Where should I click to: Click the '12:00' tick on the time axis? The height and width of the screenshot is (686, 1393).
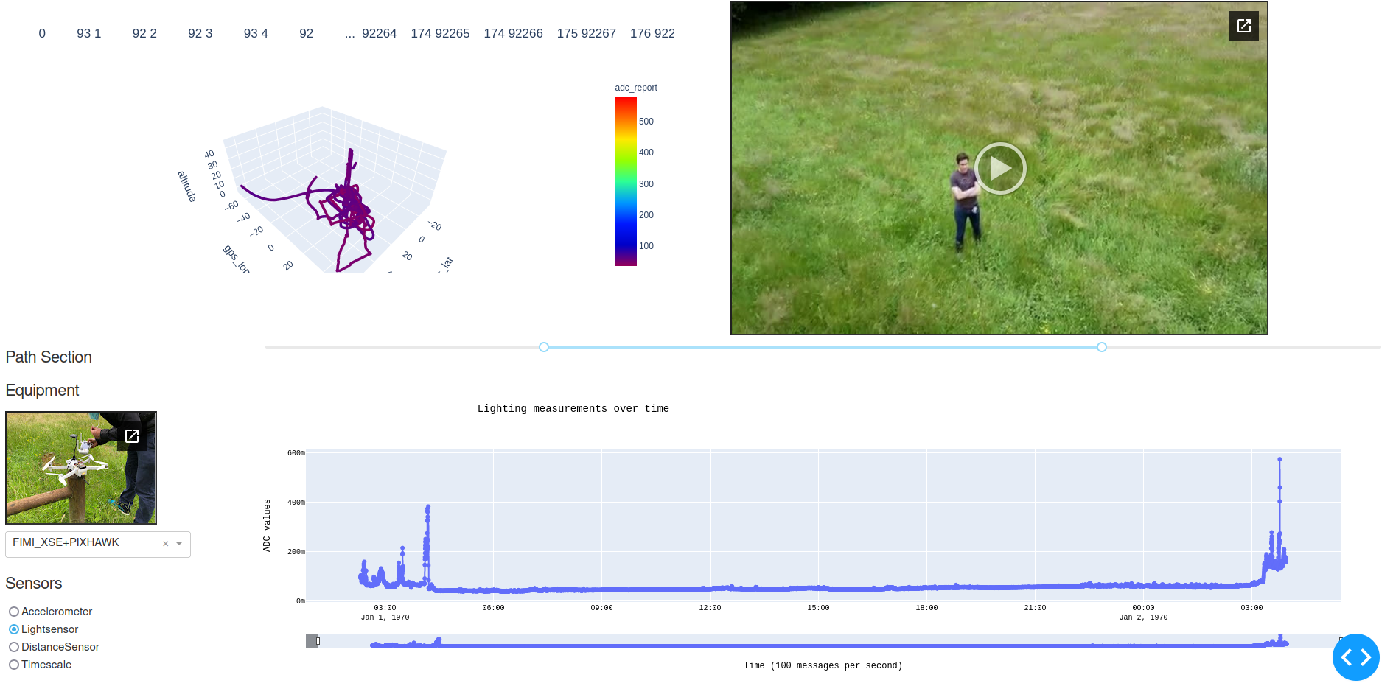[x=710, y=608]
